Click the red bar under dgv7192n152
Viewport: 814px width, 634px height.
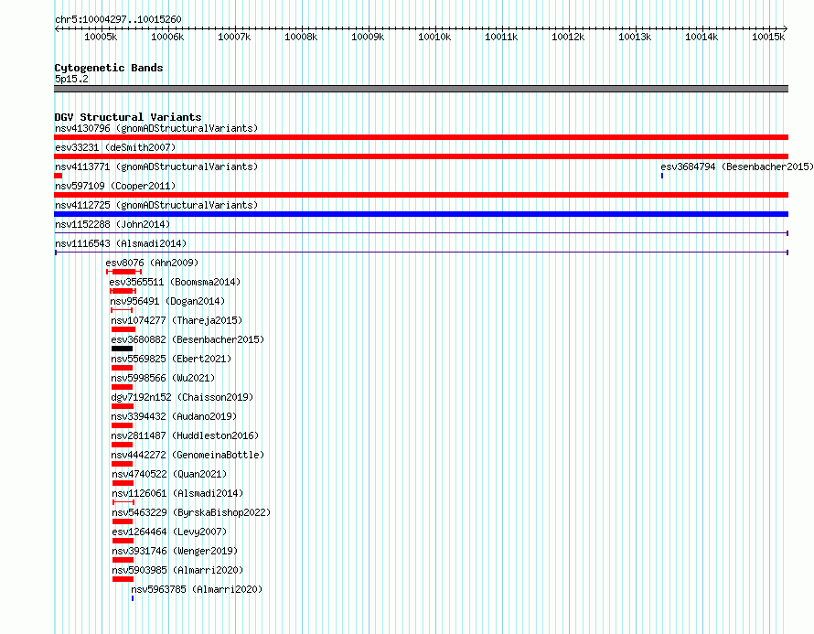click(x=123, y=406)
